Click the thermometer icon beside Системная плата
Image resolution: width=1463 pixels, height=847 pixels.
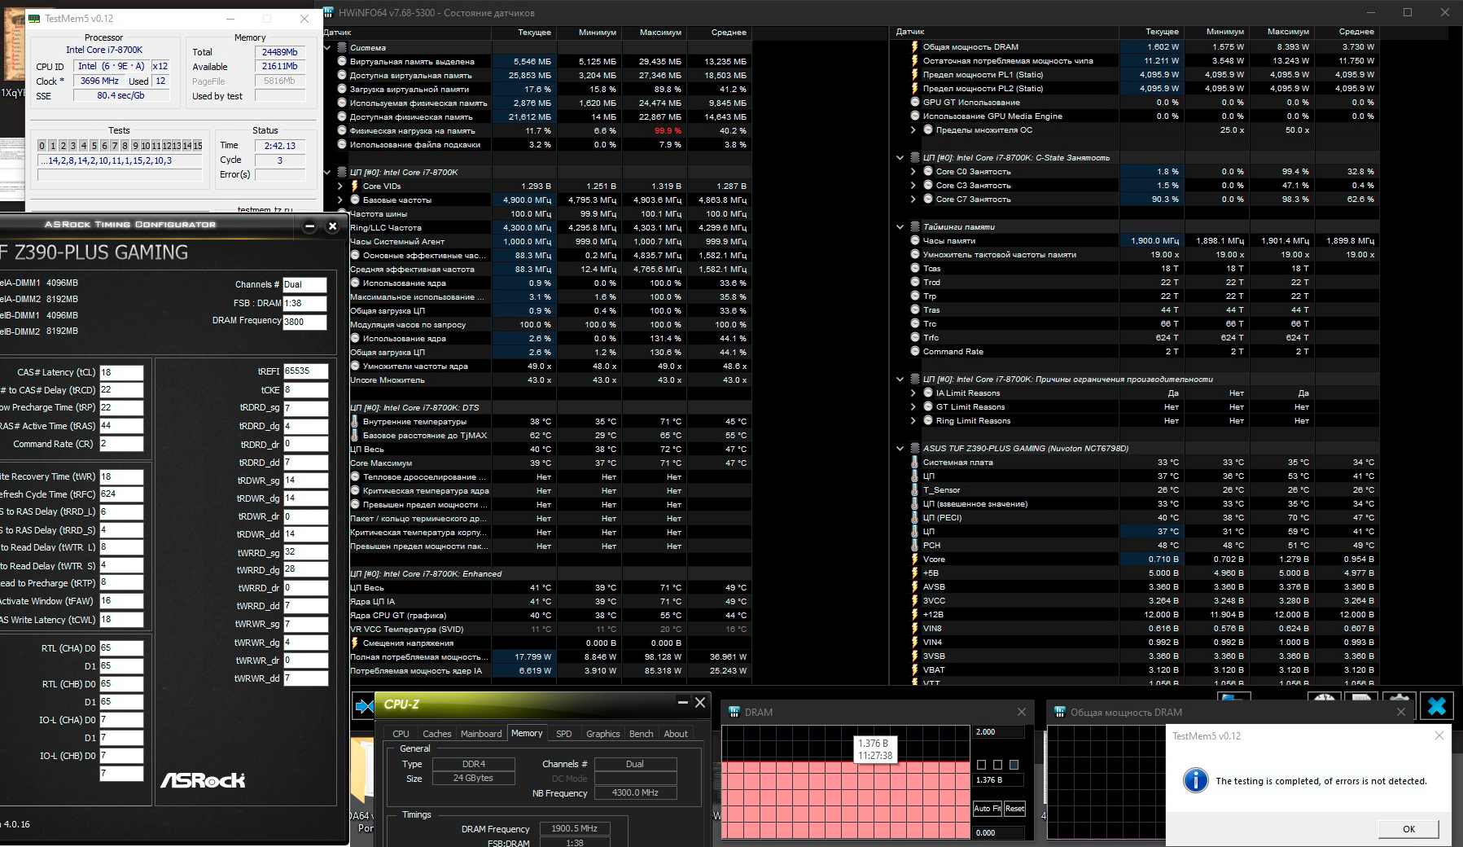tap(914, 462)
